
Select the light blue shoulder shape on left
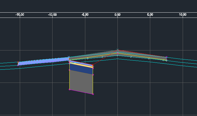pyautogui.click(x=43, y=61)
